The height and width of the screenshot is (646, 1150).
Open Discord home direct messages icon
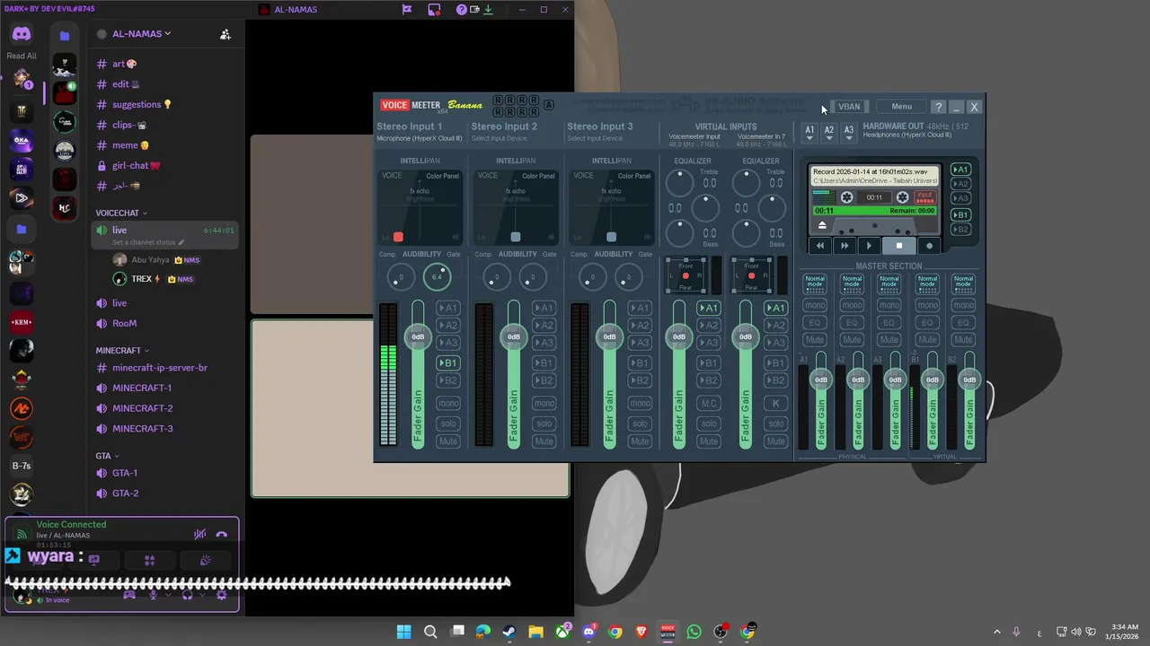click(x=22, y=34)
